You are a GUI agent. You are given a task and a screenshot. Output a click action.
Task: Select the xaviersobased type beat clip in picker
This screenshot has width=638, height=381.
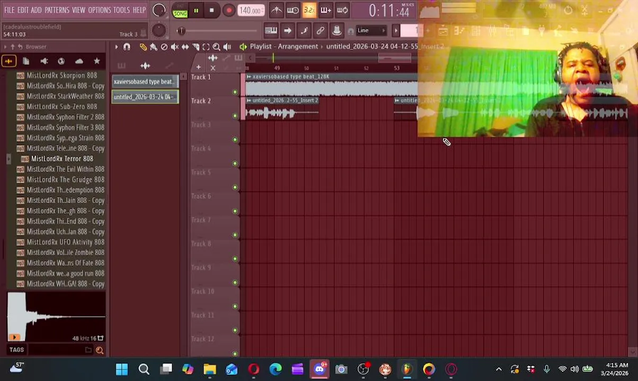point(145,81)
